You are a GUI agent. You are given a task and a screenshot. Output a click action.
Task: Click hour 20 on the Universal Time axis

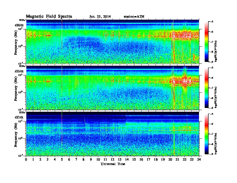[170, 159]
